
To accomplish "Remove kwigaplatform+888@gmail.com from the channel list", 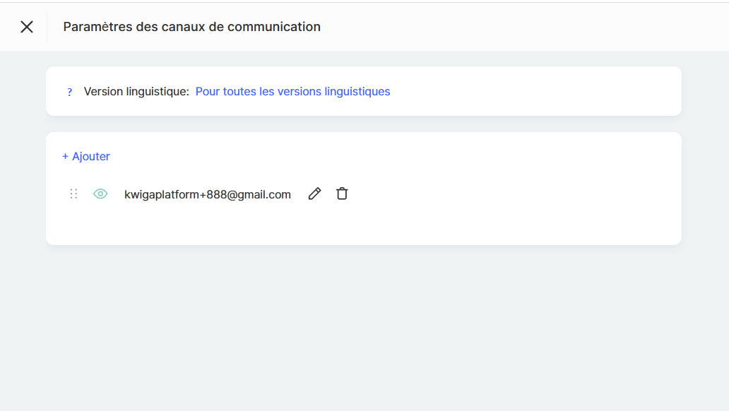I will tap(342, 193).
